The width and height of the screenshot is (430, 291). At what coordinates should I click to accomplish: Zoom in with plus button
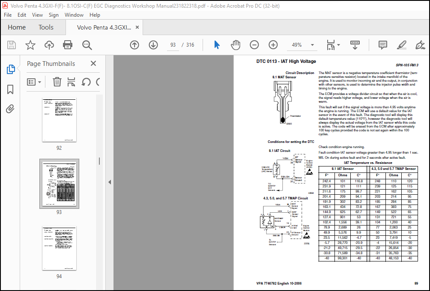click(x=273, y=45)
